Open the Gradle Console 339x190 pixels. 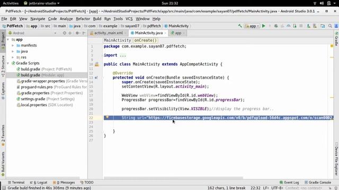(318, 182)
